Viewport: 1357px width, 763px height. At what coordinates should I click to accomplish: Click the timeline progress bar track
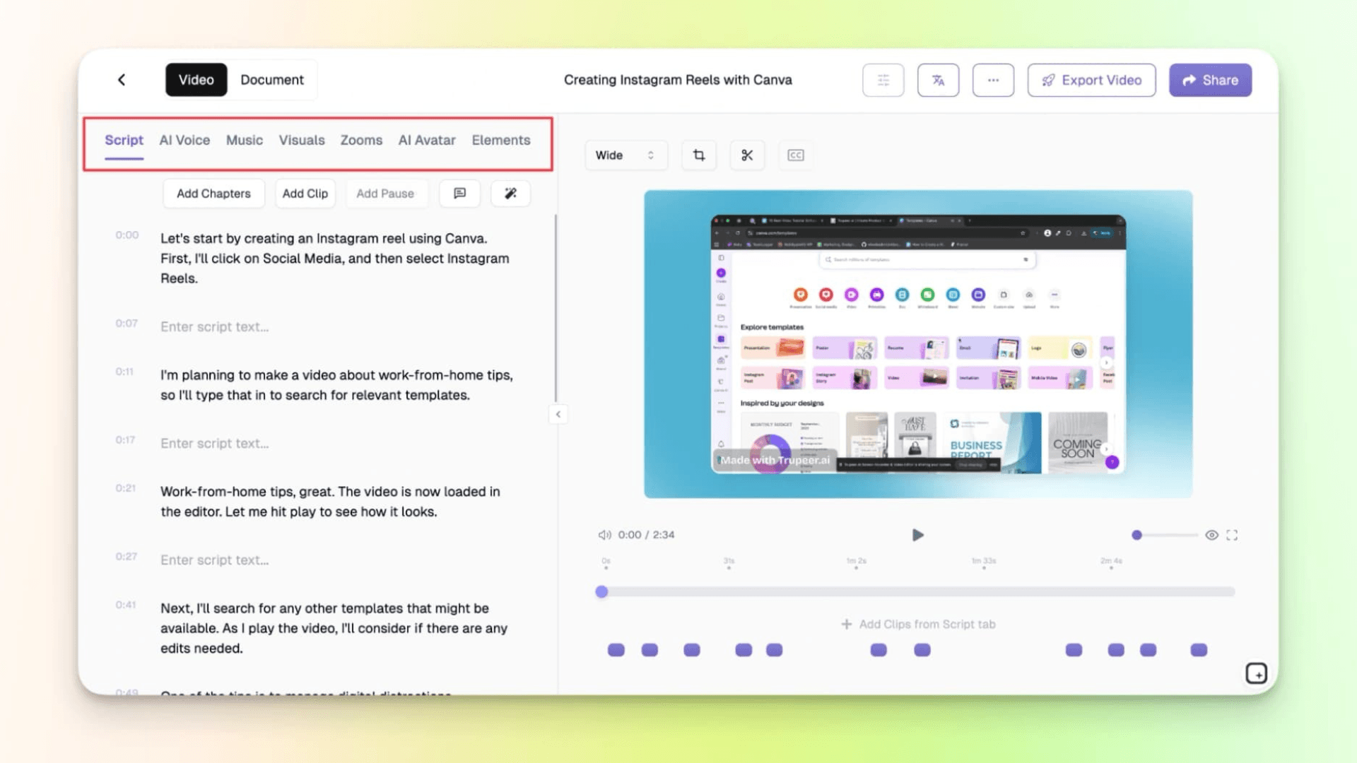pyautogui.click(x=917, y=592)
